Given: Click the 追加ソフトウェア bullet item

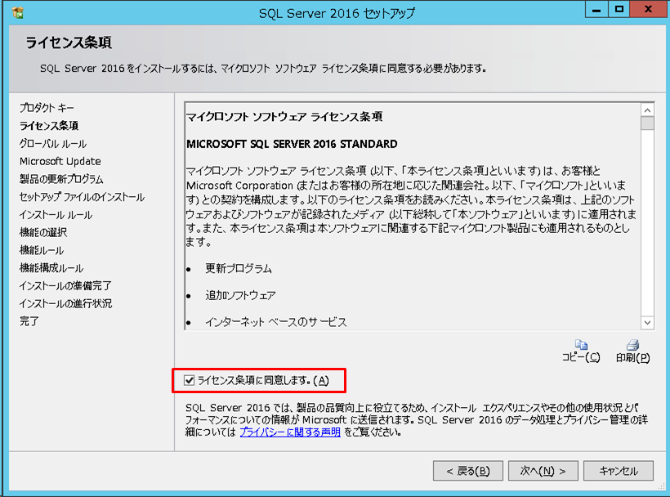Looking at the screenshot, I should [x=240, y=295].
